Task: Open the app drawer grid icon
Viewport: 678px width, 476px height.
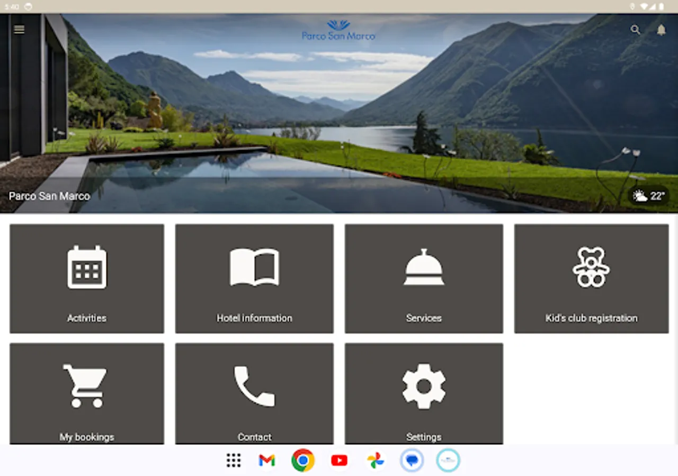Action: pos(234,461)
